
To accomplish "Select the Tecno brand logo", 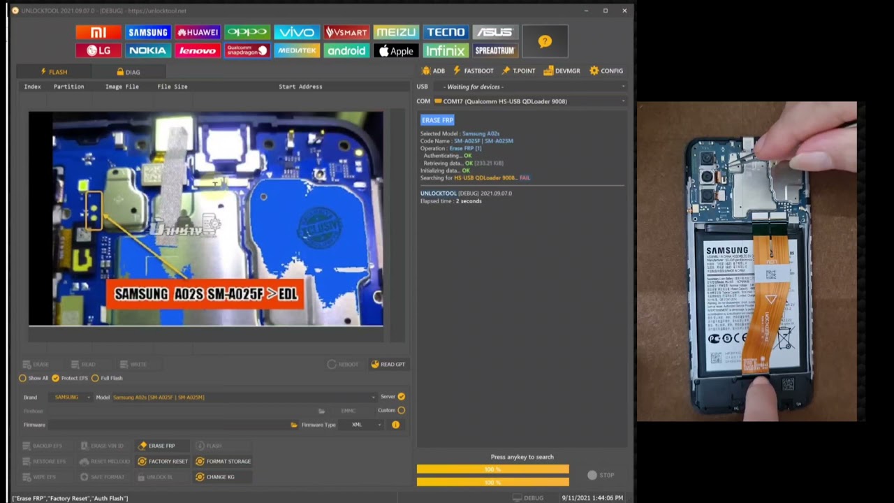I will click(x=445, y=32).
